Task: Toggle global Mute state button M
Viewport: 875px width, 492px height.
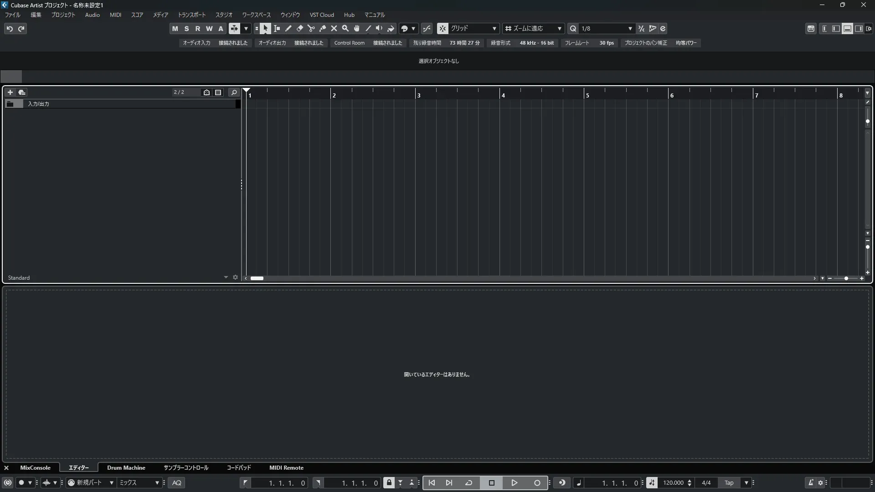Action: tap(175, 29)
